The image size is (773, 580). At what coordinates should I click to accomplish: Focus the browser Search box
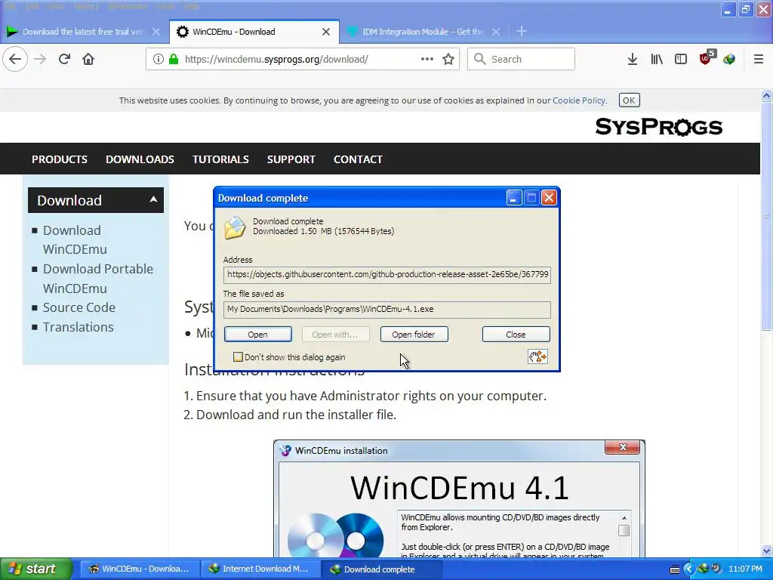(521, 59)
